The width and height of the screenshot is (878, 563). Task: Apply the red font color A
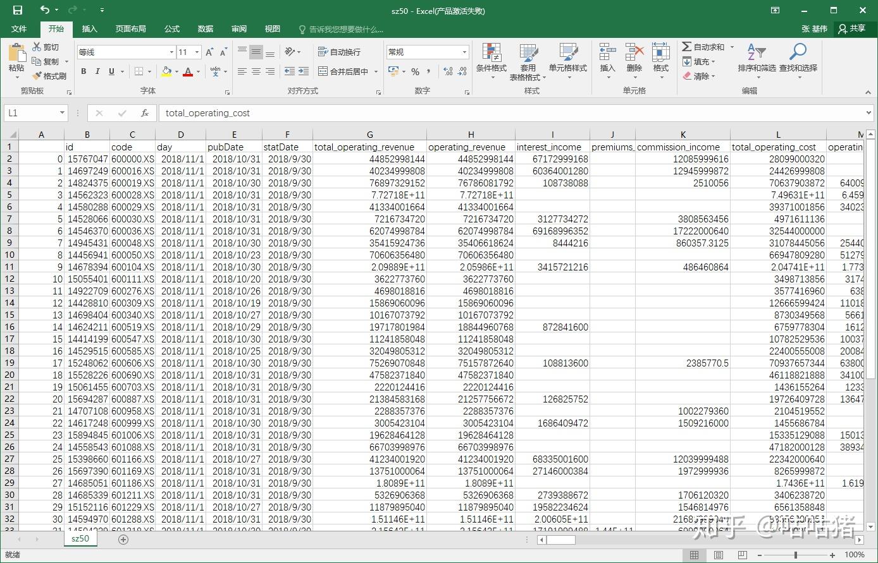coord(187,71)
